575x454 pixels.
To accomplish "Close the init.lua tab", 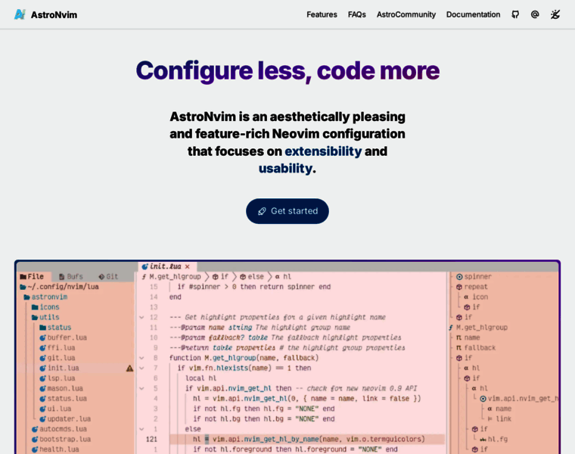I will [188, 266].
